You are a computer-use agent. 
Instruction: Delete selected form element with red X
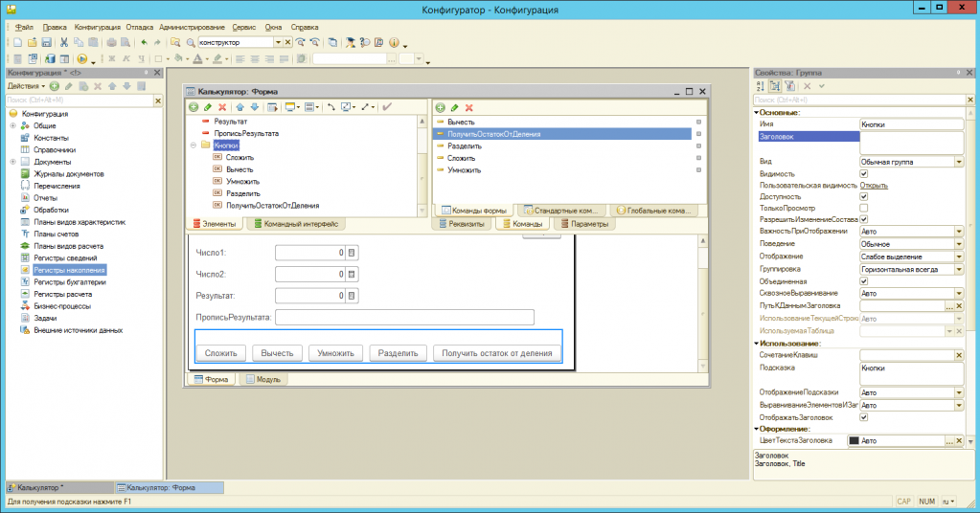coord(222,107)
